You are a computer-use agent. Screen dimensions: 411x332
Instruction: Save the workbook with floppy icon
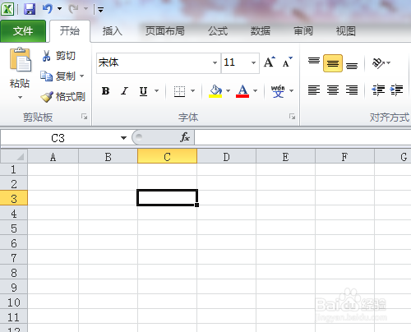pyautogui.click(x=30, y=9)
